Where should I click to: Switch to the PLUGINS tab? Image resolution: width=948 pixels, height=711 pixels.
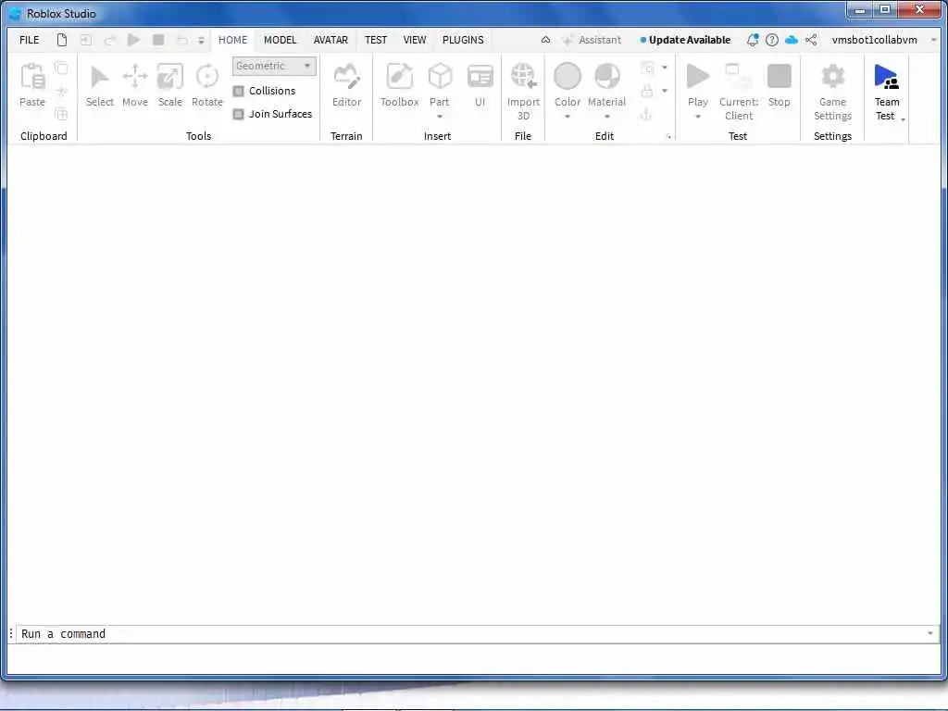[x=463, y=40]
